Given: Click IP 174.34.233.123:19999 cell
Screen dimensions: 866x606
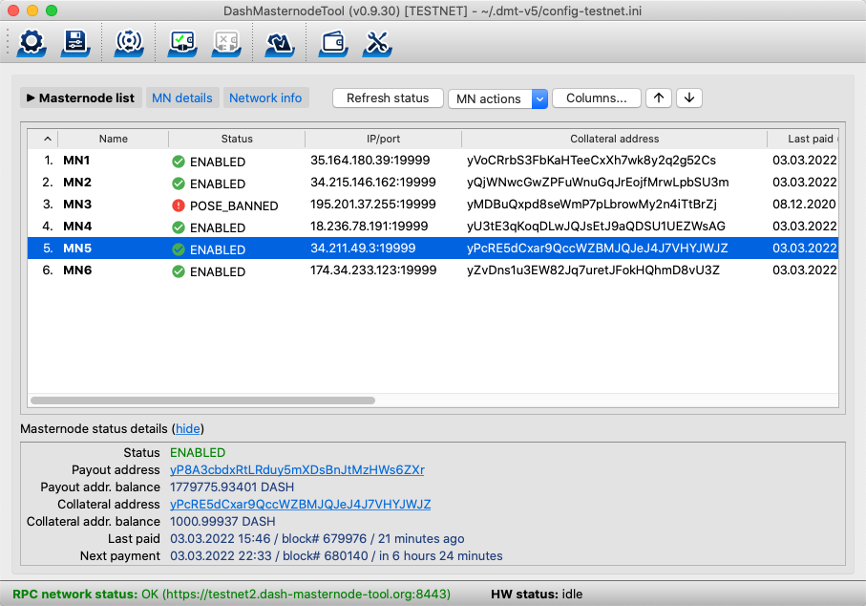Looking at the screenshot, I should pyautogui.click(x=373, y=271).
